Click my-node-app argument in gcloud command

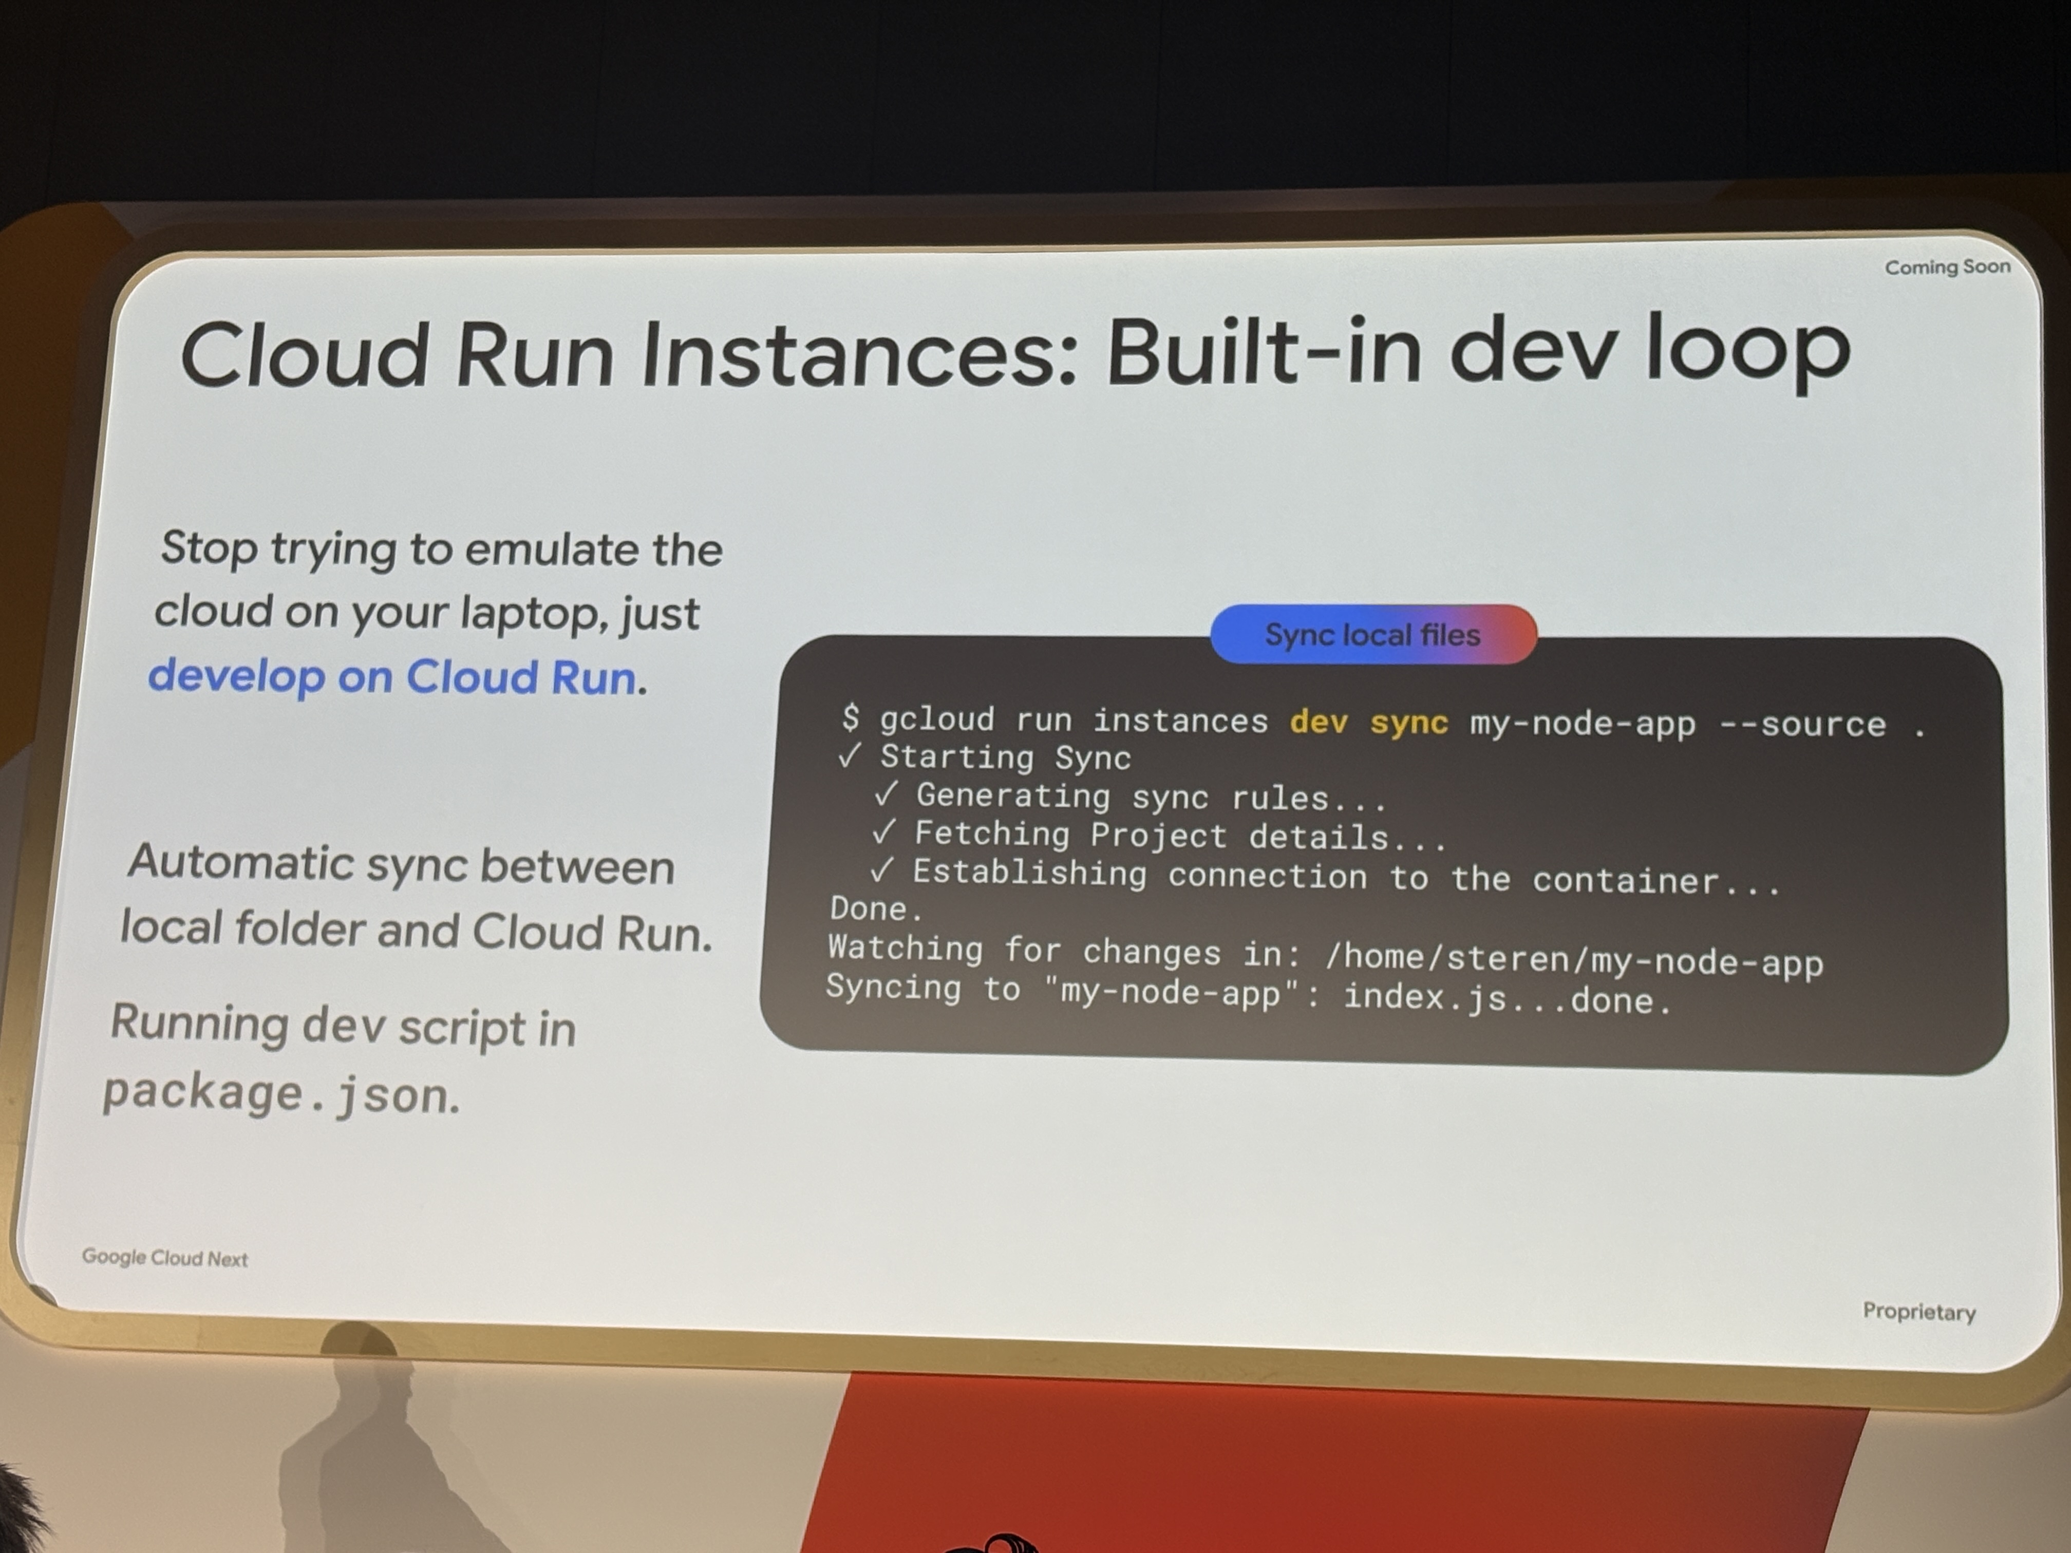pyautogui.click(x=1583, y=724)
